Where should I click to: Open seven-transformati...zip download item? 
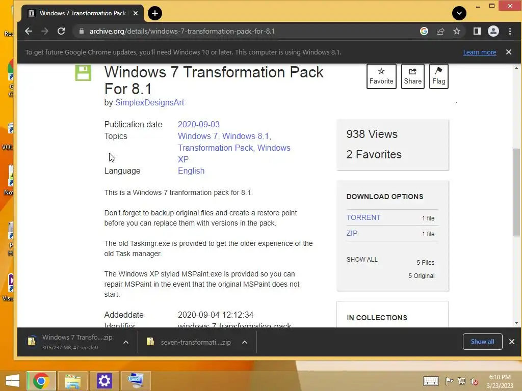(x=189, y=342)
